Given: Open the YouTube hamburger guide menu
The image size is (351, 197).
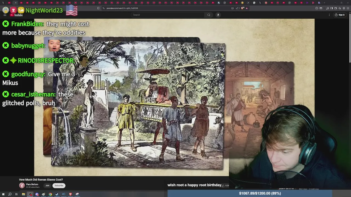Looking at the screenshot, I should click(5, 15).
